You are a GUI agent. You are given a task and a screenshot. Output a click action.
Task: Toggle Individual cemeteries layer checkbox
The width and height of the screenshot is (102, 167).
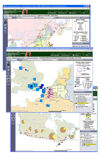click(76, 98)
